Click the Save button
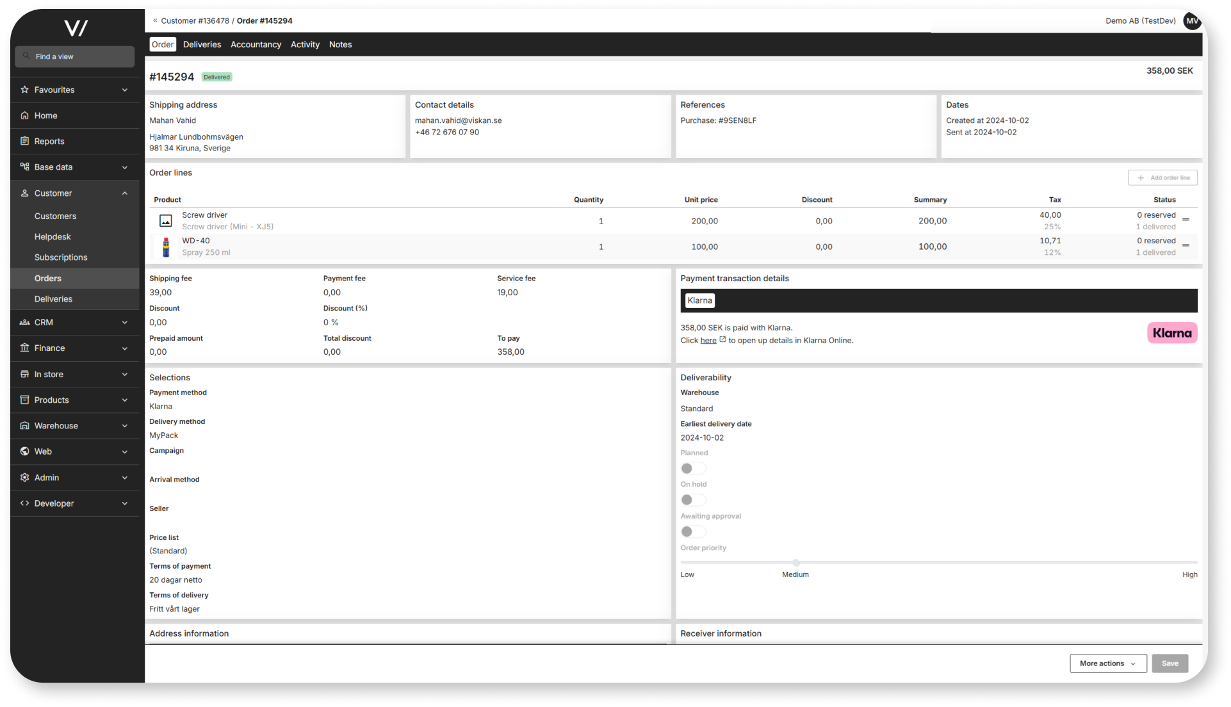The image size is (1231, 707). 1170,663
